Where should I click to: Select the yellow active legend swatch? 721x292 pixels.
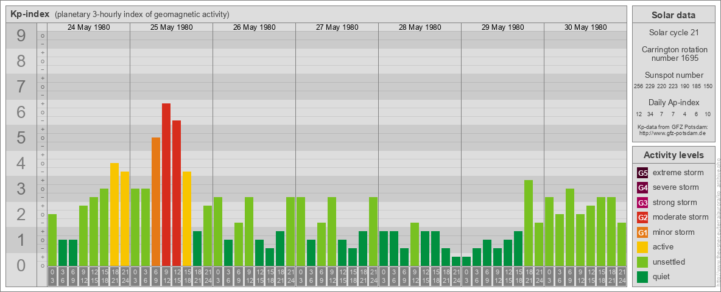642,247
